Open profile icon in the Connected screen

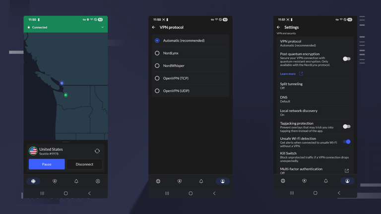coord(98,181)
